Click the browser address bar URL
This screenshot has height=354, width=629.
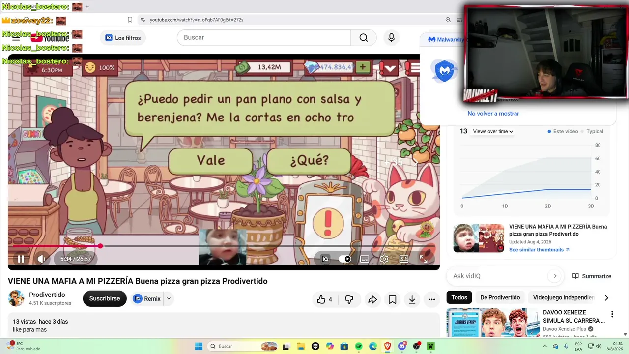197,20
